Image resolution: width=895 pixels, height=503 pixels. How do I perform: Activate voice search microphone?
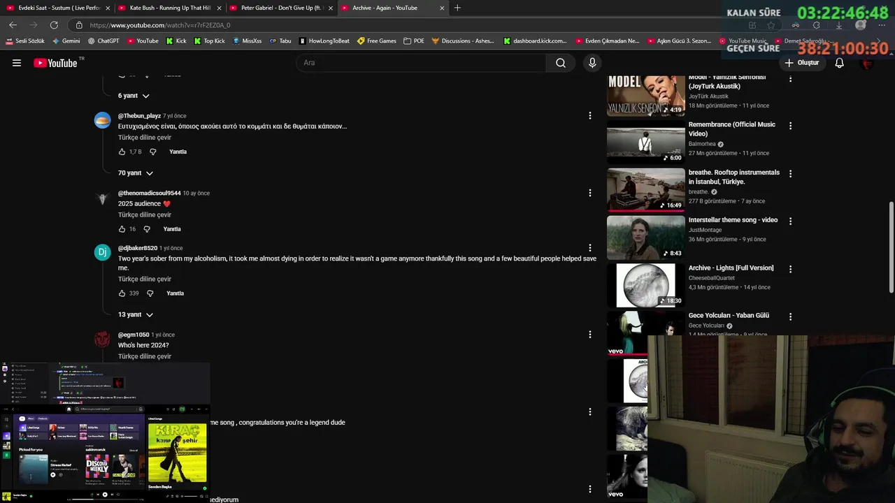coord(592,63)
